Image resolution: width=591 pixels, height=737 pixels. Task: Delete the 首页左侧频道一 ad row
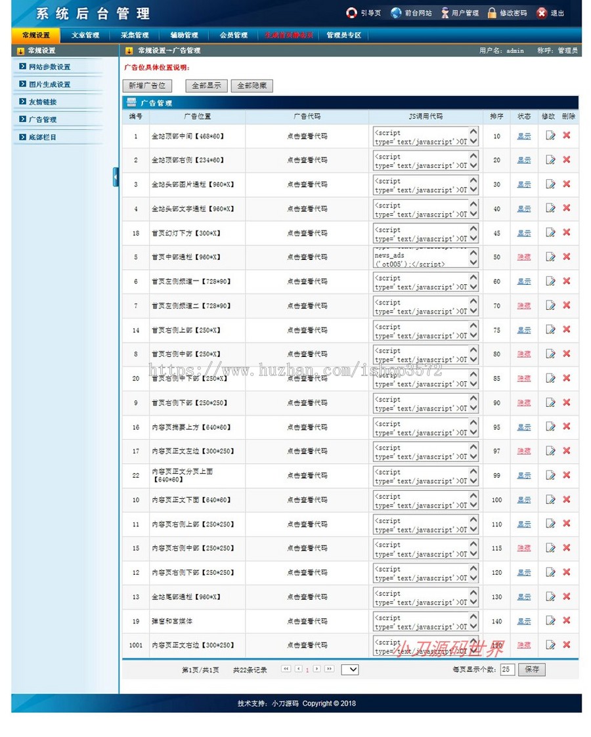567,281
